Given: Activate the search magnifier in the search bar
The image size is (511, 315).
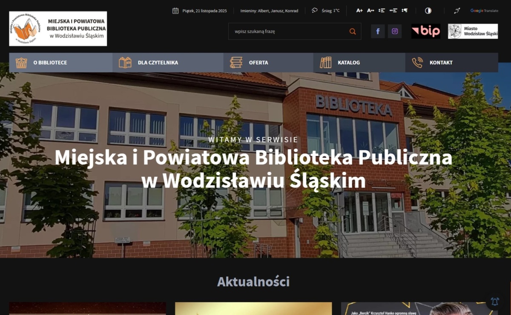Looking at the screenshot, I should (352, 31).
